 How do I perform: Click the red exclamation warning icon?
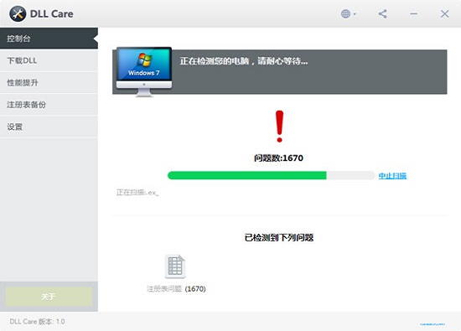point(279,127)
